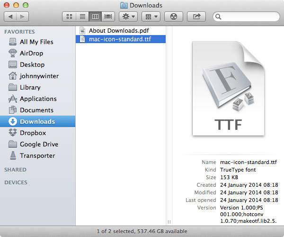Open Transporter from the sidebar
Viewport: 284px width, 237px height.
click(37, 155)
